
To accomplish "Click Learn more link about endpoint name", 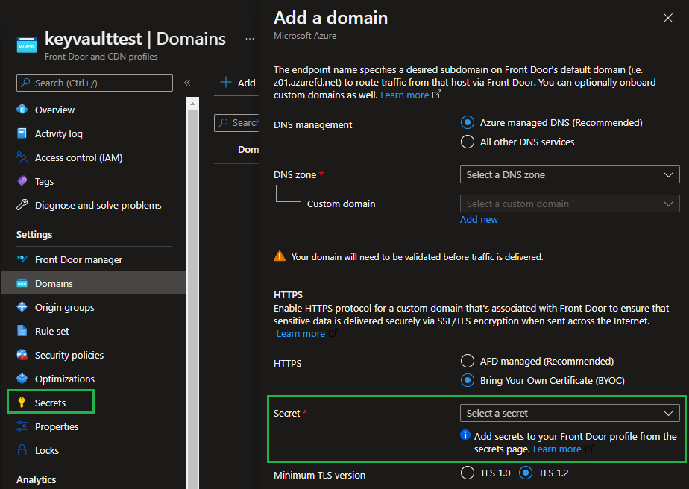I will click(404, 95).
